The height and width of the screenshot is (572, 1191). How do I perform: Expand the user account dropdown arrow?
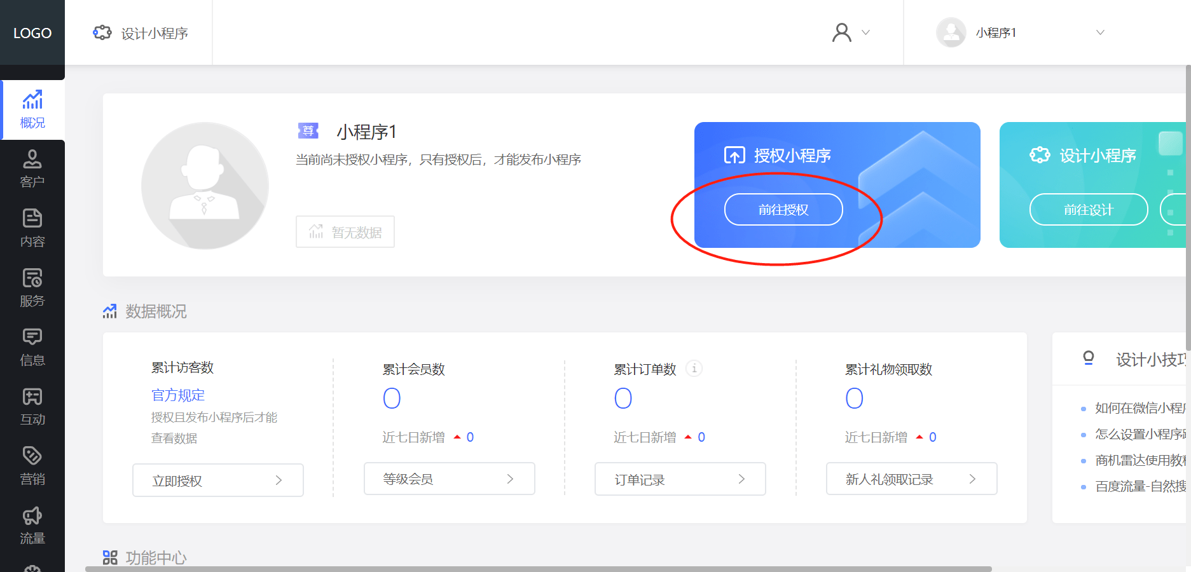click(x=865, y=32)
